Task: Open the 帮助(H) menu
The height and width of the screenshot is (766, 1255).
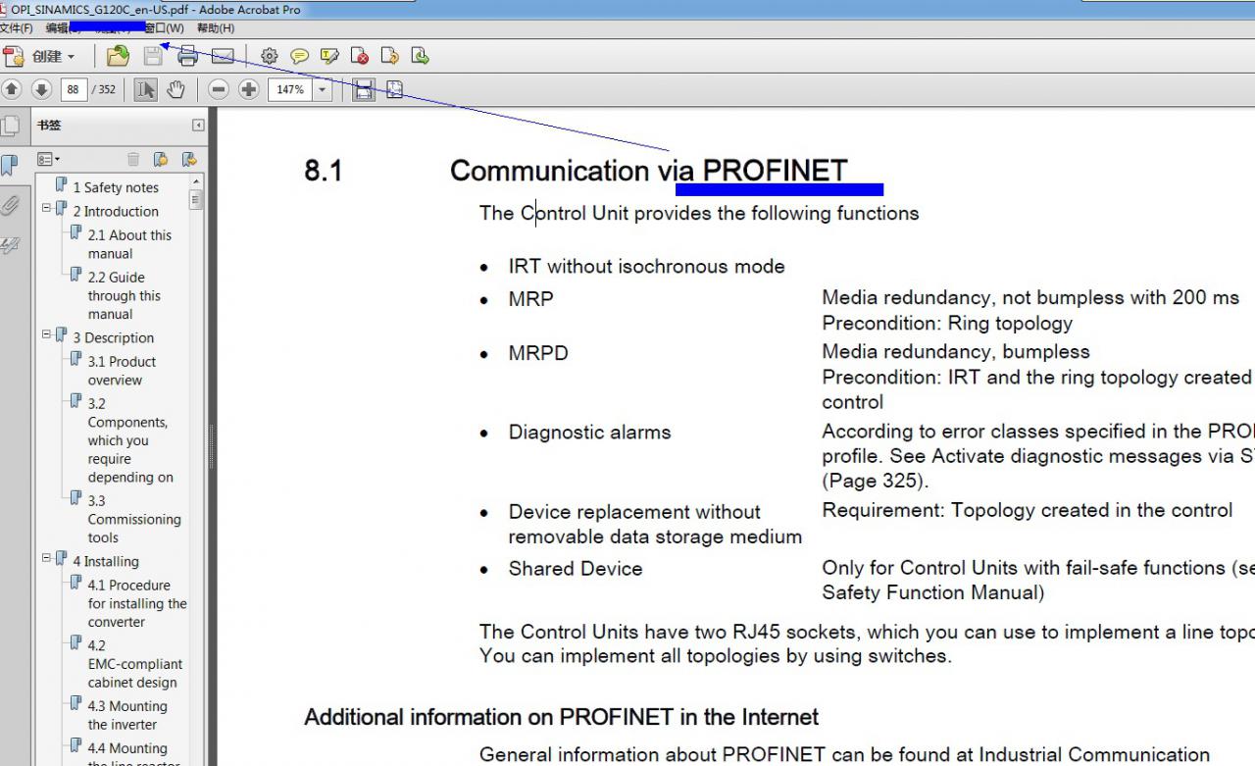Action: (216, 28)
